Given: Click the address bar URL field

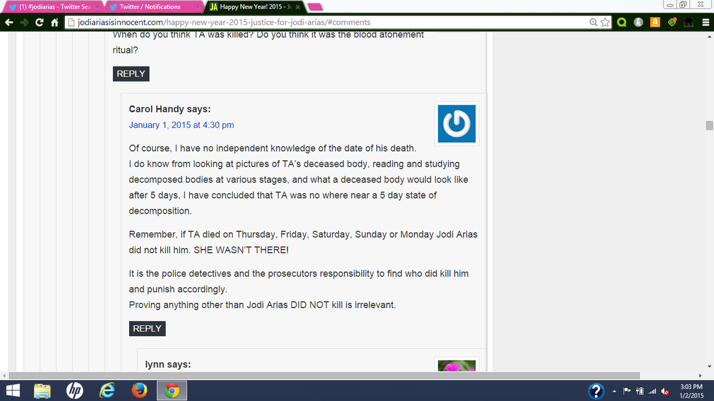Looking at the screenshot, I should (327, 23).
